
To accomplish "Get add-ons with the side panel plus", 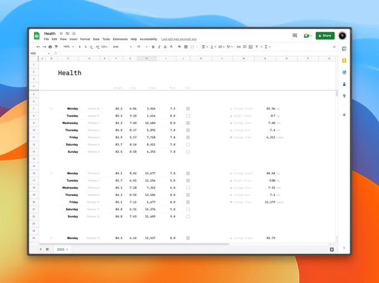I will (x=344, y=115).
